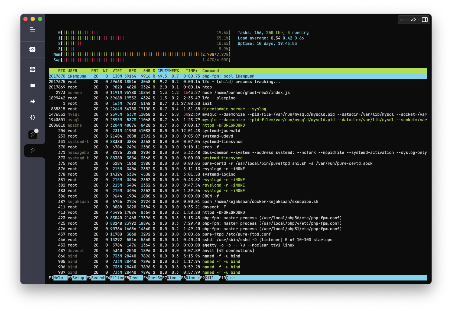Viewport: 452px width, 311px height.
Task: Switch to the Debian tab with notification dot
Action: click(33, 134)
